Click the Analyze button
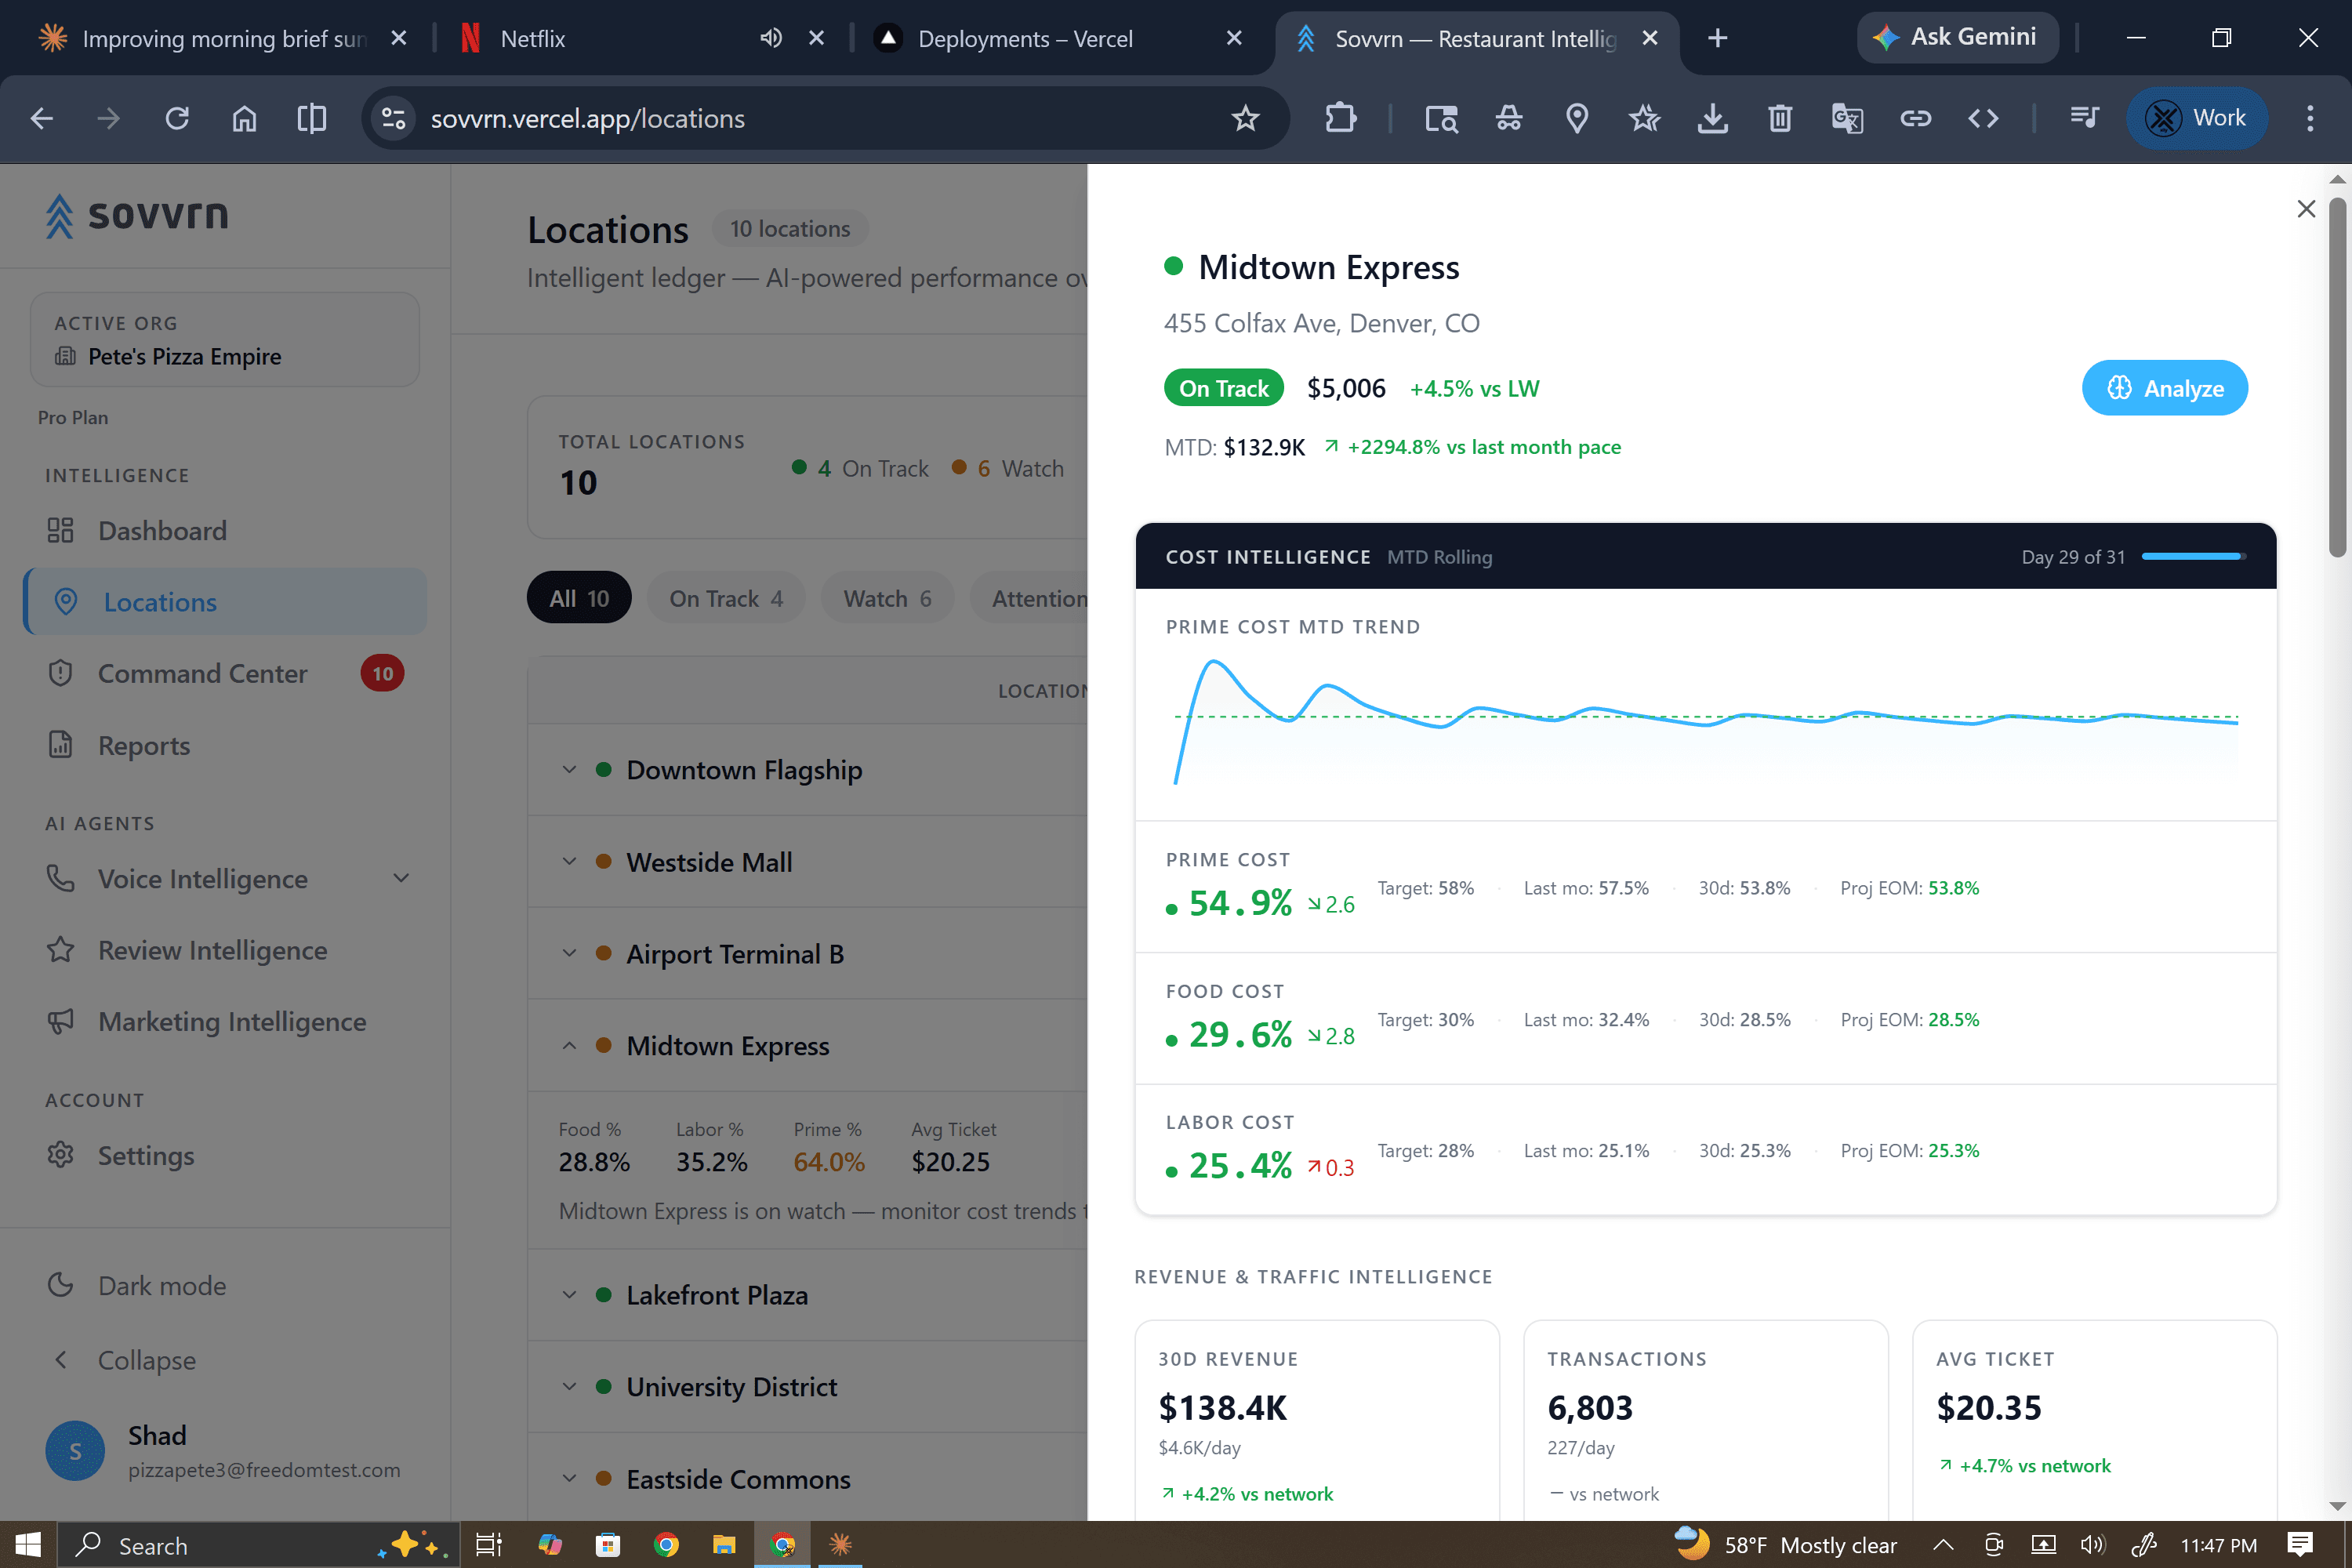The image size is (2352, 1568). click(x=2164, y=388)
